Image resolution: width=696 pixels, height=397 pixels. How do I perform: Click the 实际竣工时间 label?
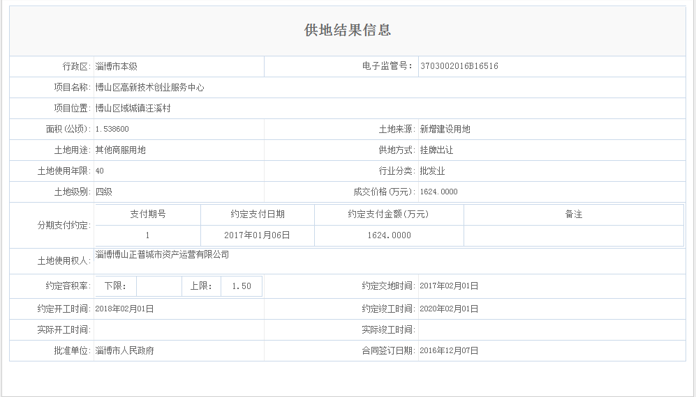coord(389,329)
